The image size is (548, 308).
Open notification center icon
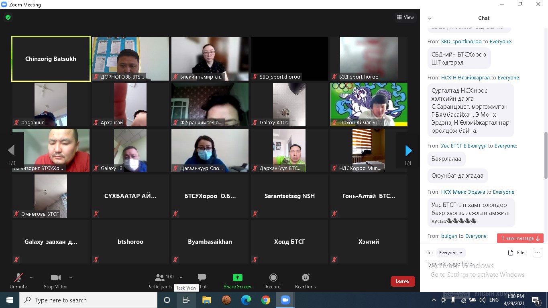coord(536,300)
